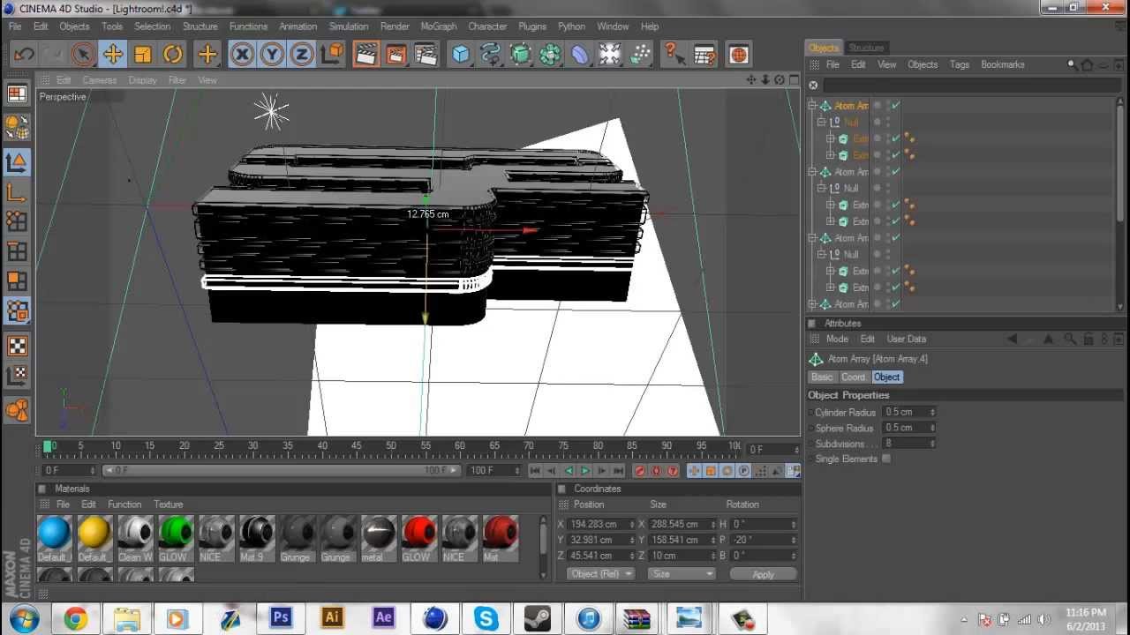Click frame 50 on timeline ruler
Image resolution: width=1130 pixels, height=635 pixels.
pyautogui.click(x=391, y=446)
